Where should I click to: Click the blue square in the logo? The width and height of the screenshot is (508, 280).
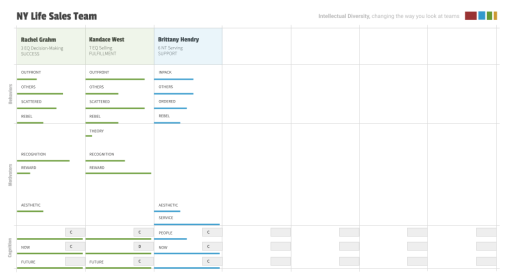pos(482,16)
